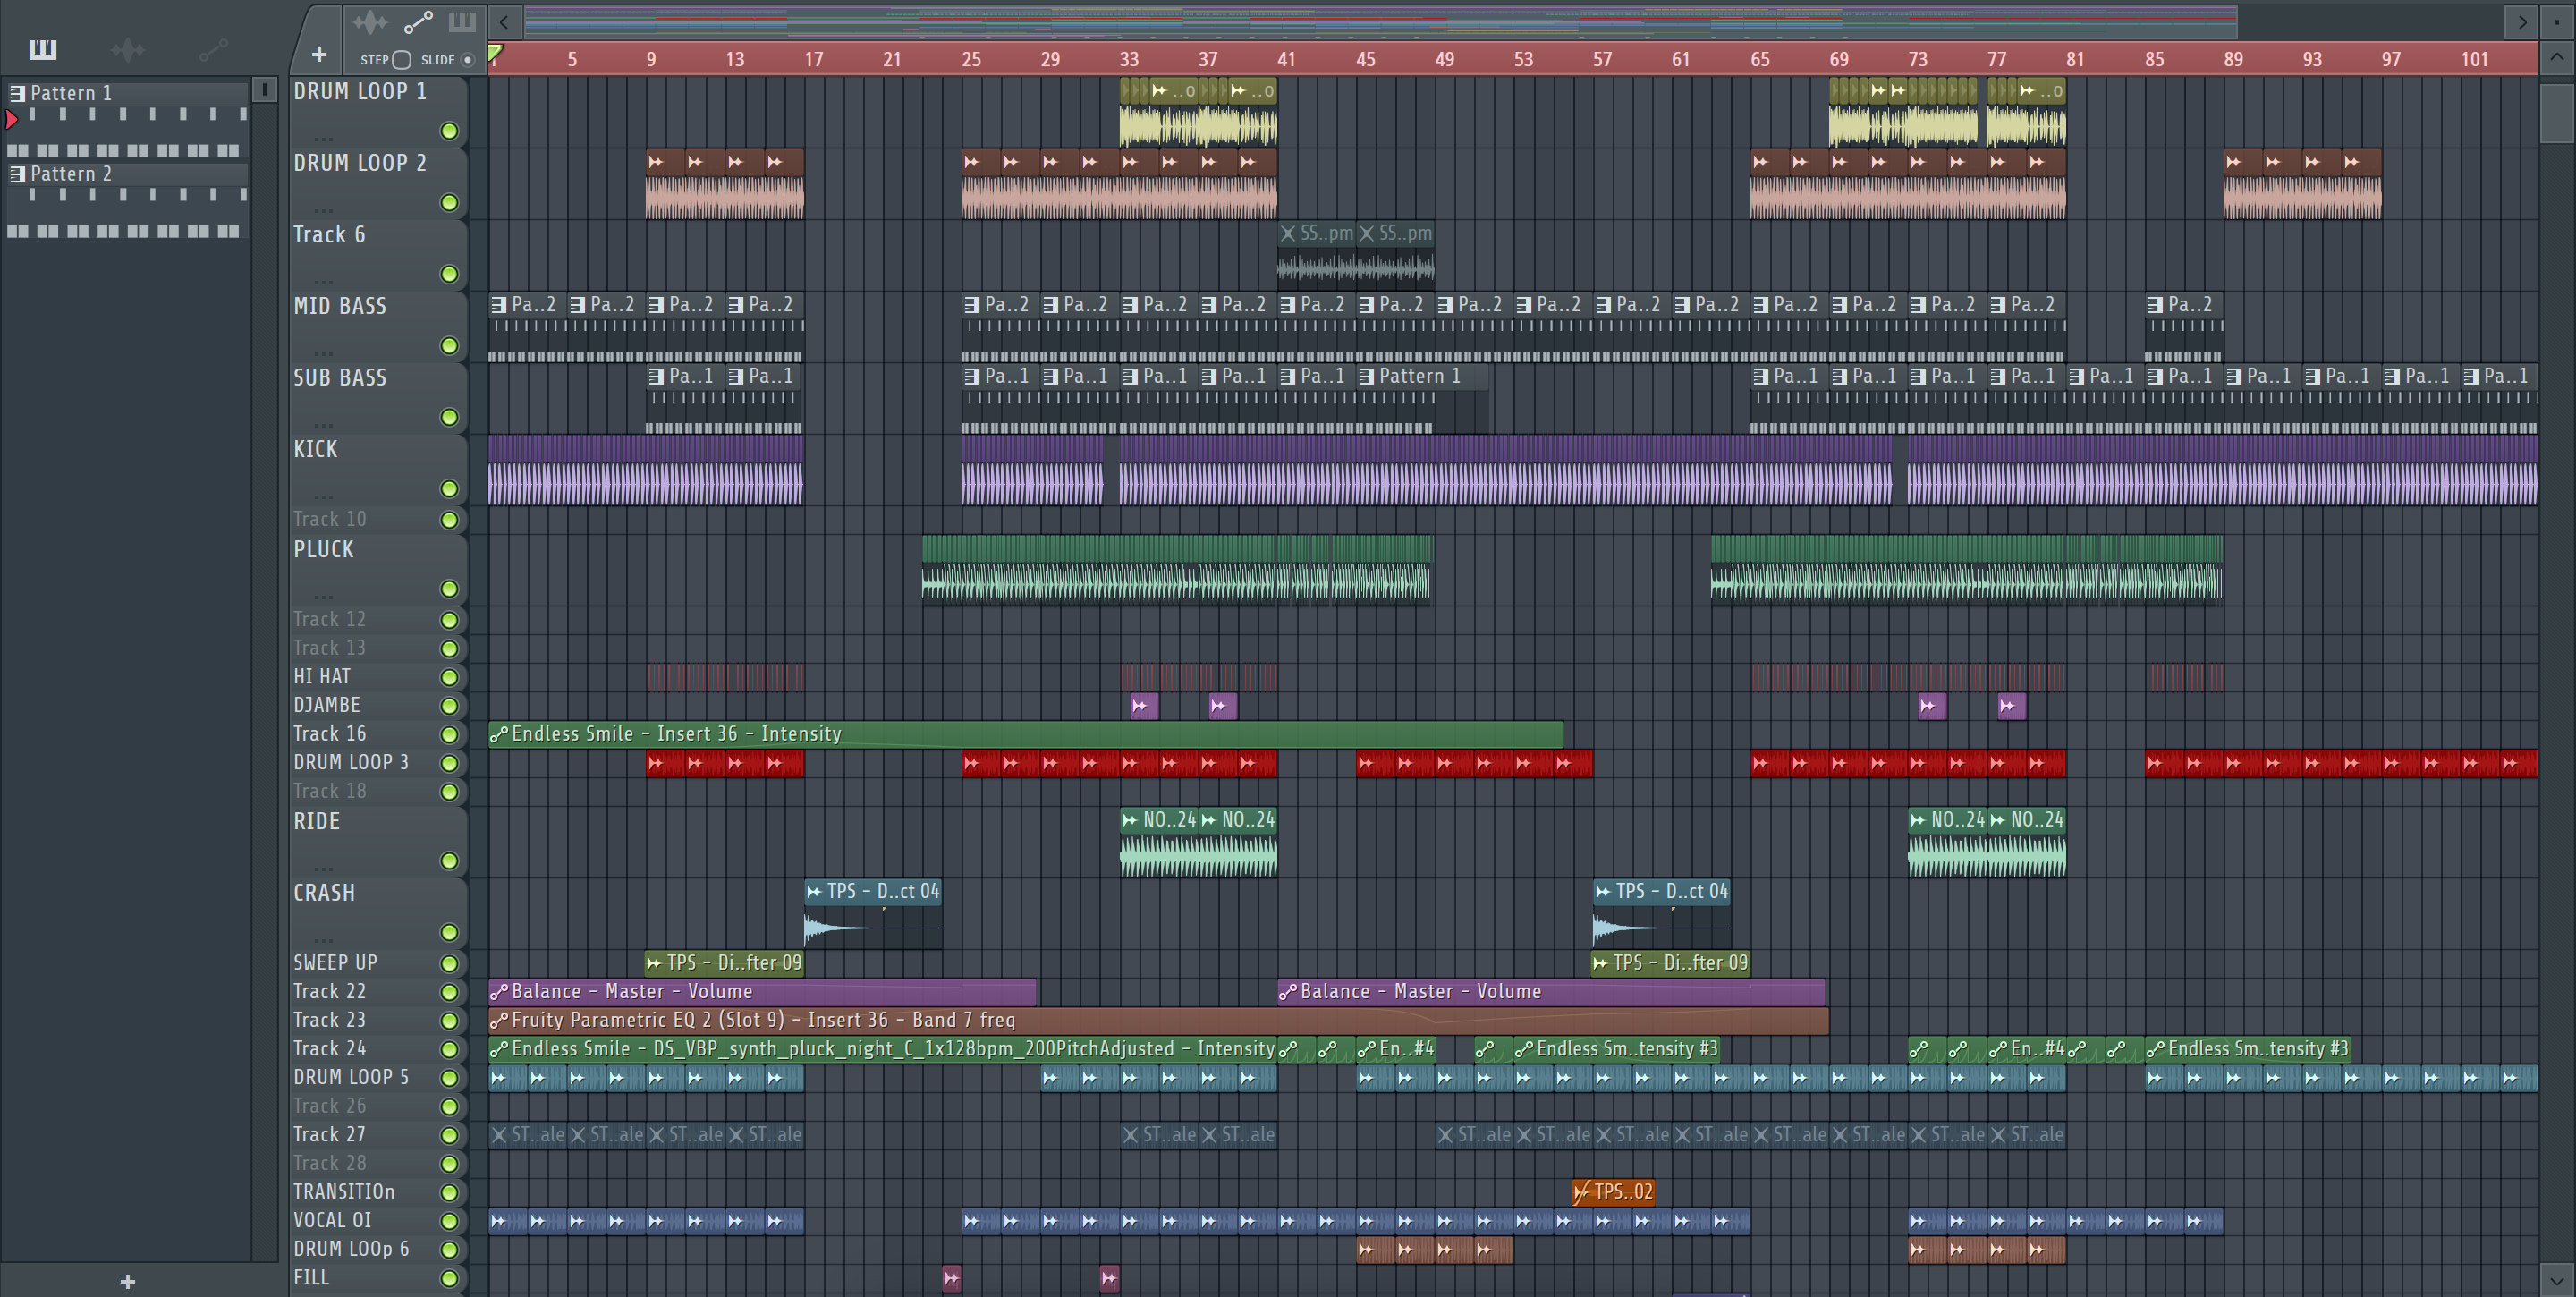
Task: Mute the CRASH track
Action: pos(449,933)
